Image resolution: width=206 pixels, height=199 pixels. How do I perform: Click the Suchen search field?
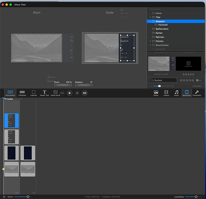[163, 80]
